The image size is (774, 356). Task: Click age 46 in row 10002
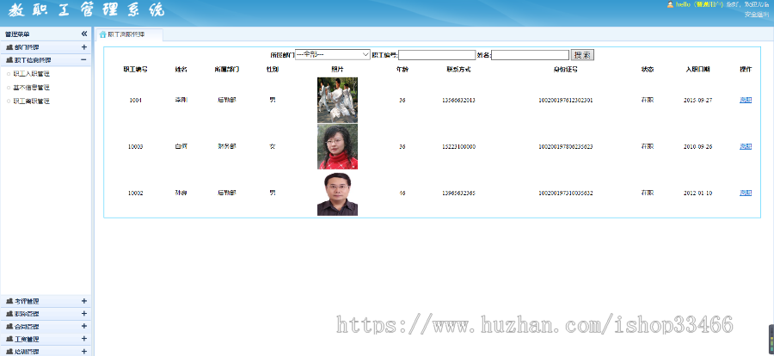coord(402,193)
